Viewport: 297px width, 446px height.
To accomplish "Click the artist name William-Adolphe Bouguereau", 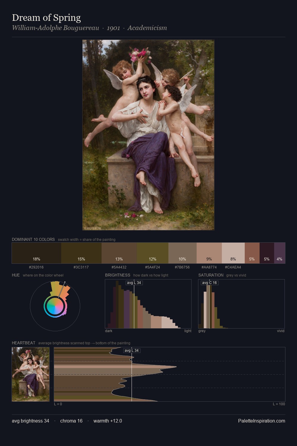I will click(56, 28).
